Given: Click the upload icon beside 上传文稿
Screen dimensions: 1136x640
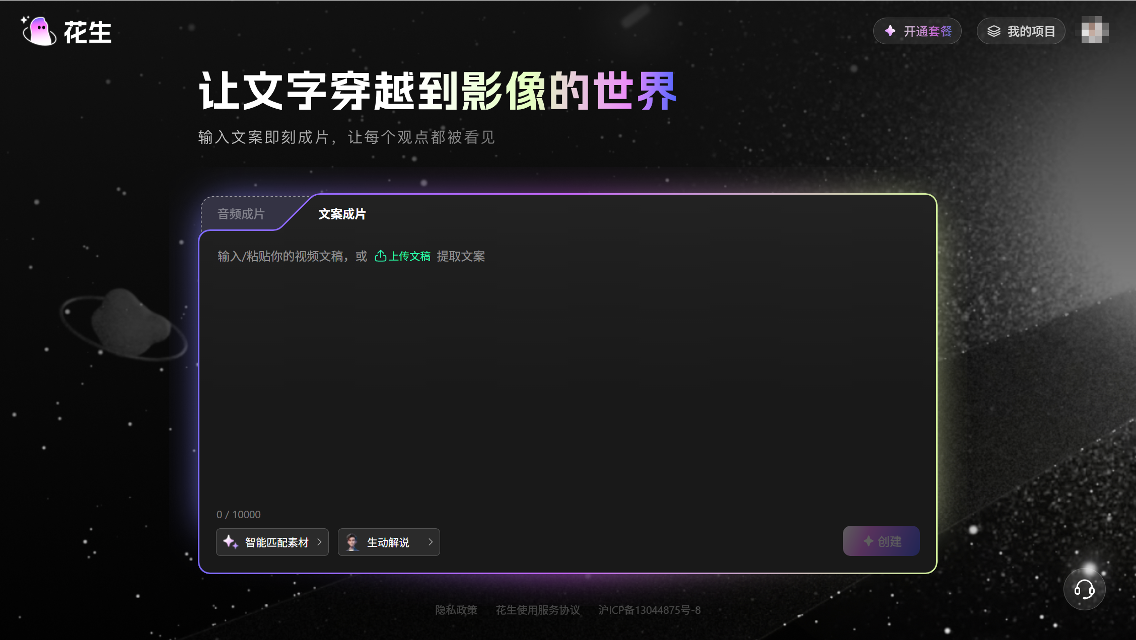Looking at the screenshot, I should [381, 256].
